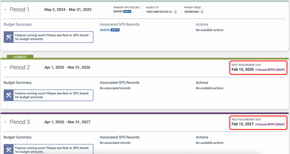This screenshot has width=290, height=154.
Task: Open Annual RPPR (SNAP) link for Period 2
Action: click(271, 70)
